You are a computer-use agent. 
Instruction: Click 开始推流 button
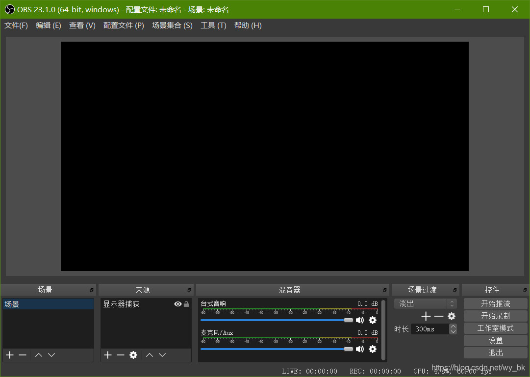coord(496,303)
